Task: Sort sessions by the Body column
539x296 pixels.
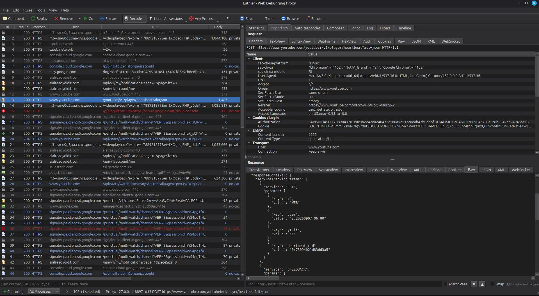Action: (218, 27)
